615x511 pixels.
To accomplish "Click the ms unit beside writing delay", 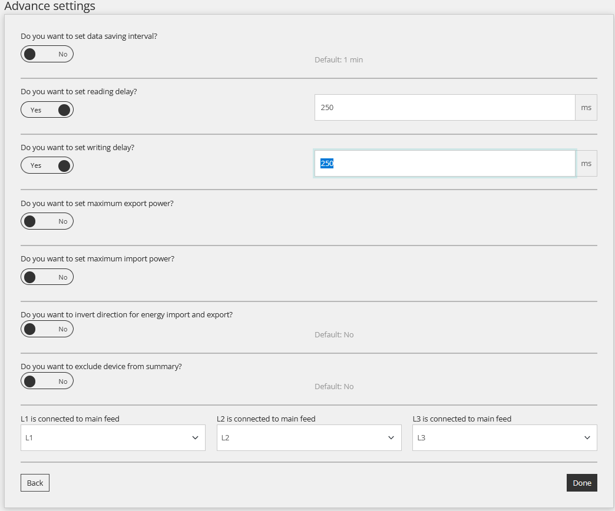I will (x=586, y=164).
